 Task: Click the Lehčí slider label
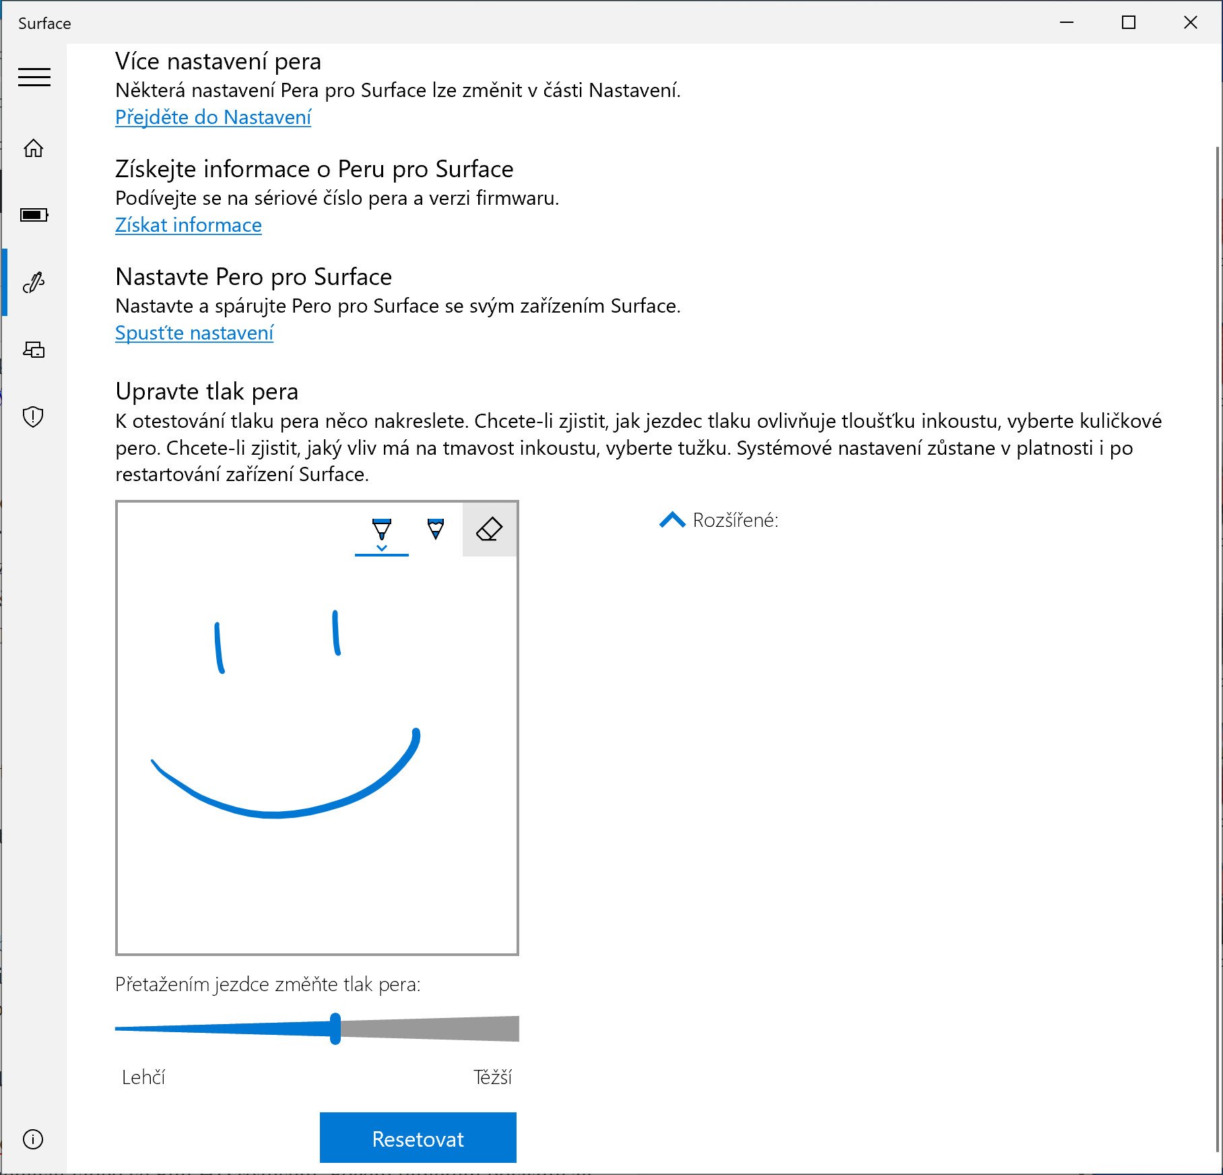(x=143, y=1077)
